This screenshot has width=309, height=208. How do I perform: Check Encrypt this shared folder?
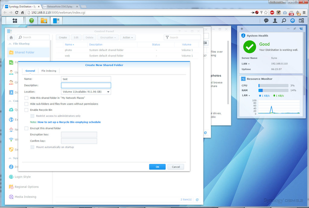coord(26,128)
